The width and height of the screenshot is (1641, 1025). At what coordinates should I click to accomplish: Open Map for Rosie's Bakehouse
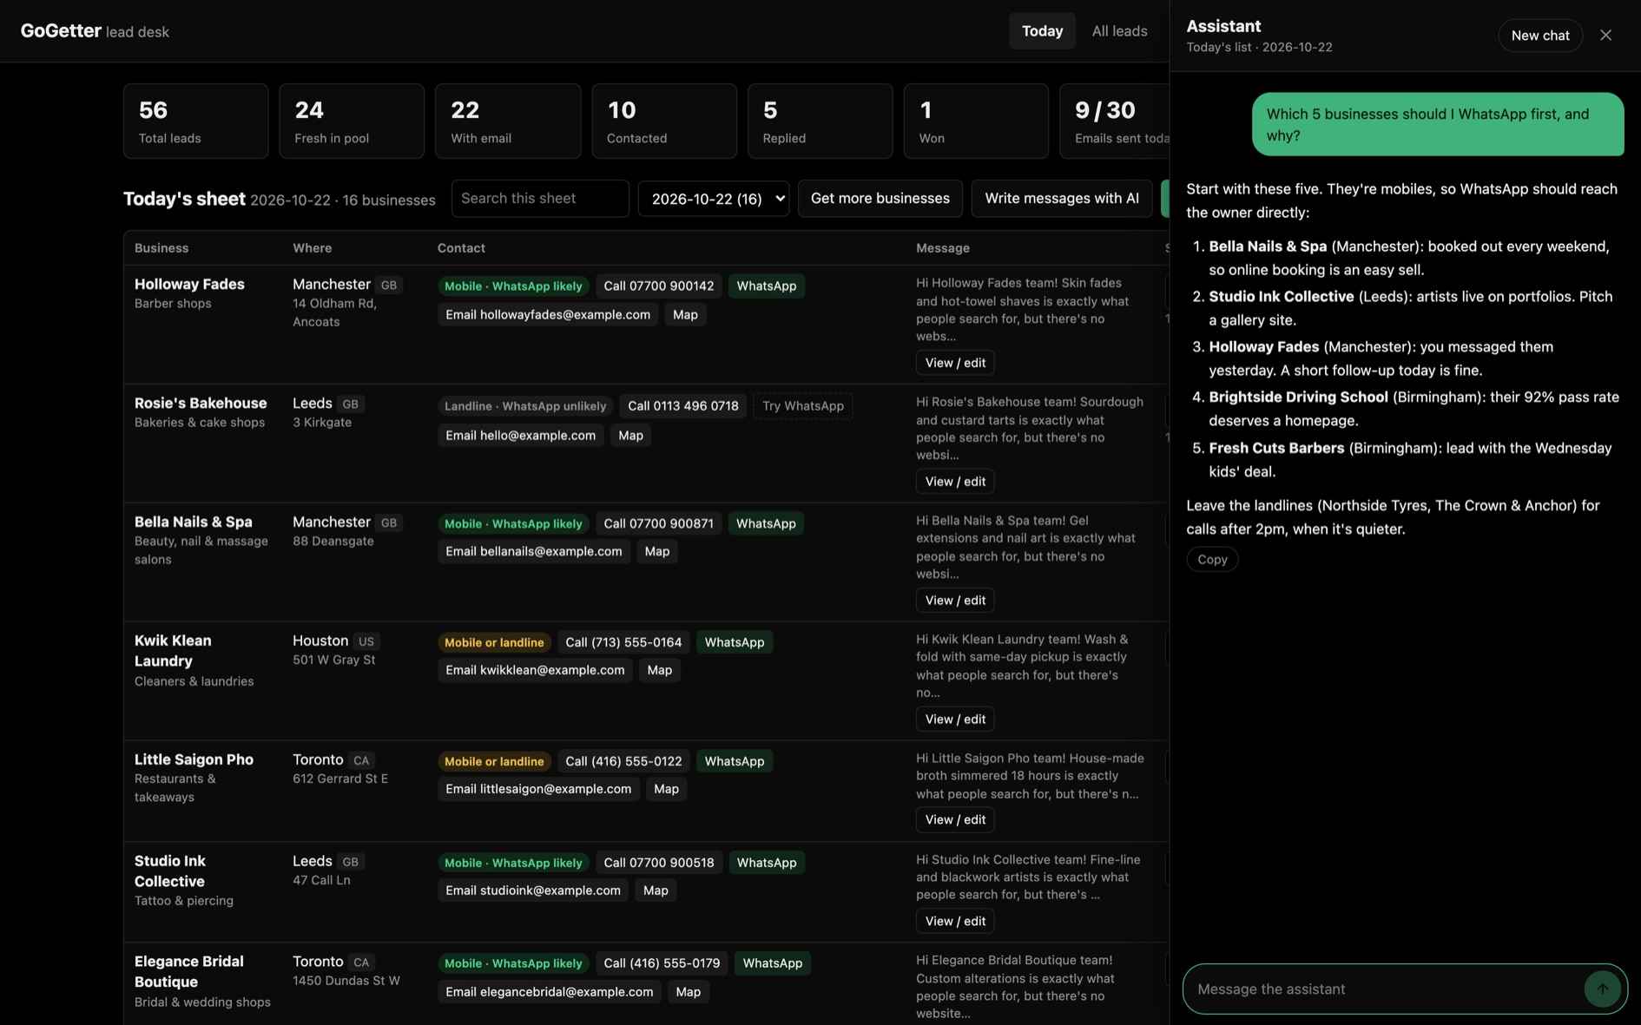[630, 436]
